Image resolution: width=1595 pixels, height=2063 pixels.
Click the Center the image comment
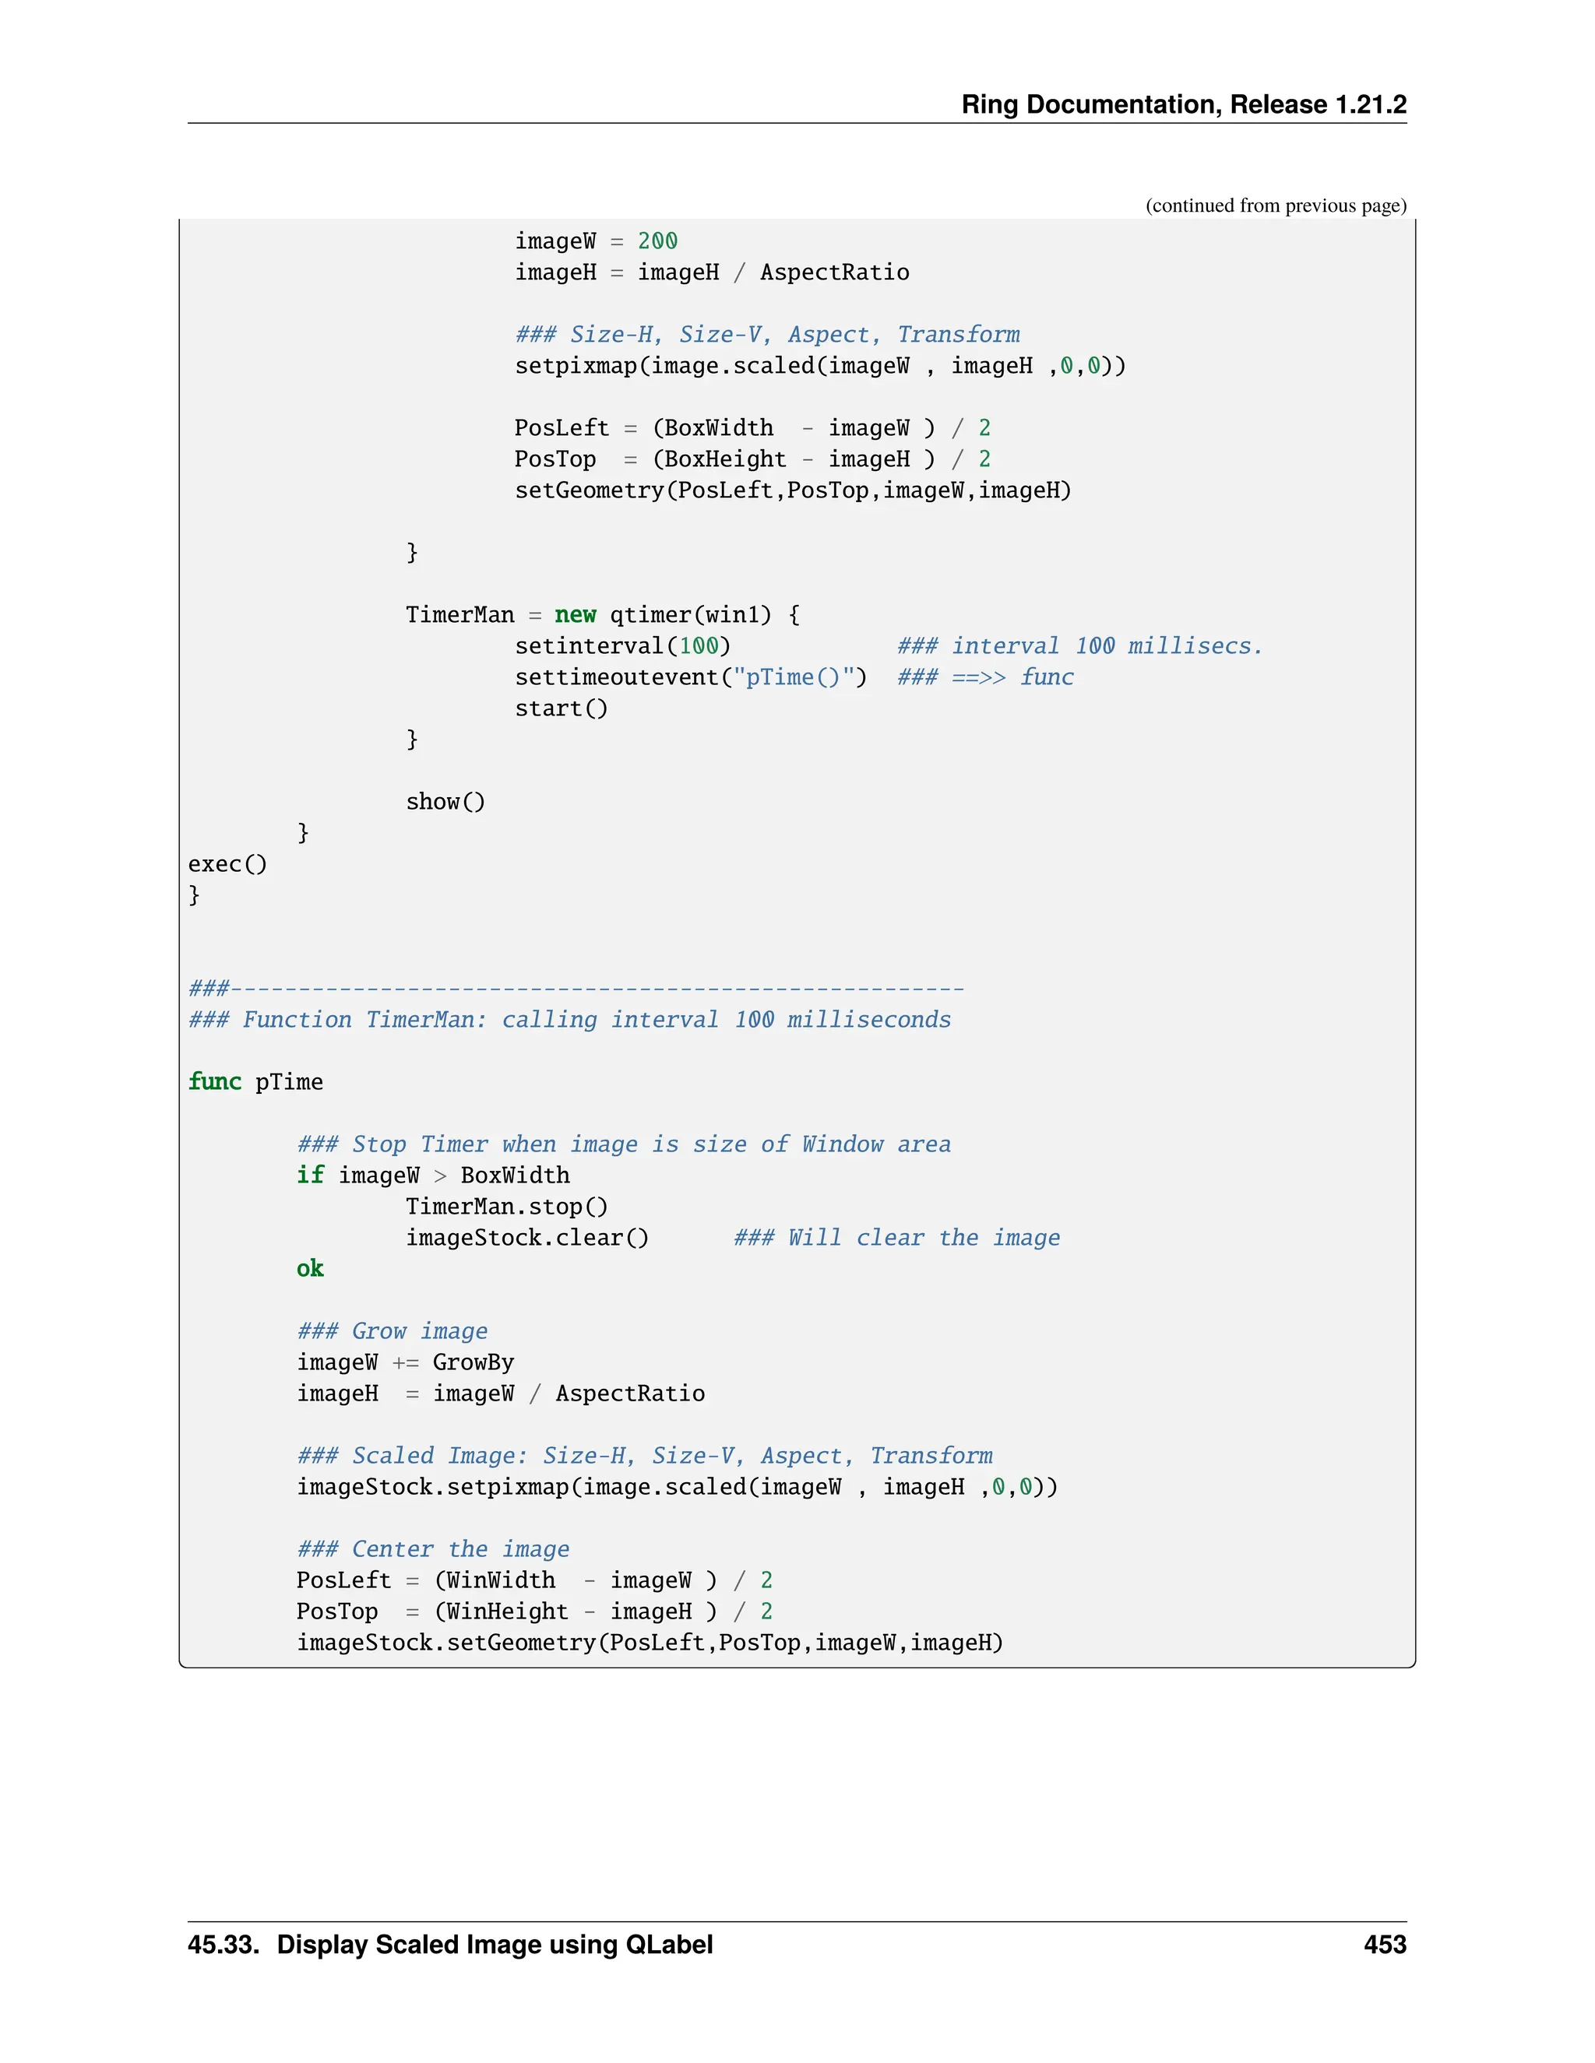tap(433, 1549)
